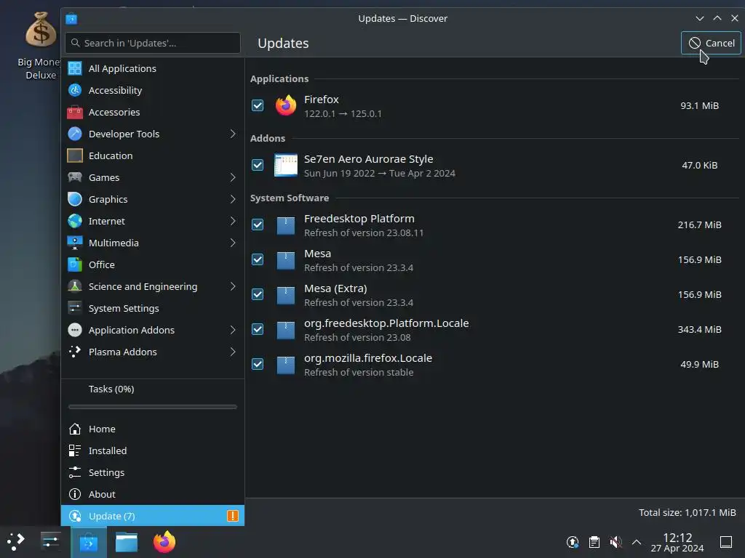Expand the Graphics category arrow
Image resolution: width=745 pixels, height=558 pixels.
pos(233,199)
